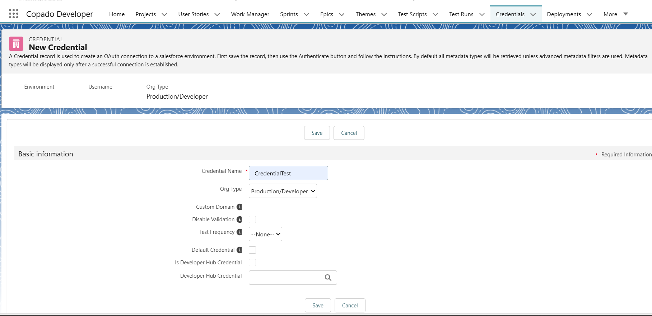This screenshot has width=652, height=316.
Task: Switch to Work Manager tab
Action: click(250, 14)
